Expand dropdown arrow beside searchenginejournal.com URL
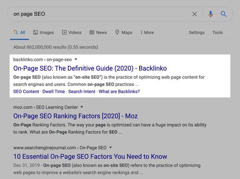The width and height of the screenshot is (240, 179). (110, 148)
